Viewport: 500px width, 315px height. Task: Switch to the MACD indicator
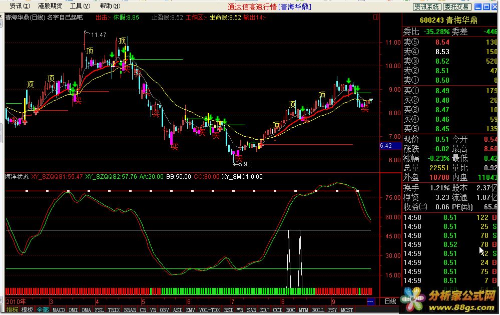[x=59, y=310]
